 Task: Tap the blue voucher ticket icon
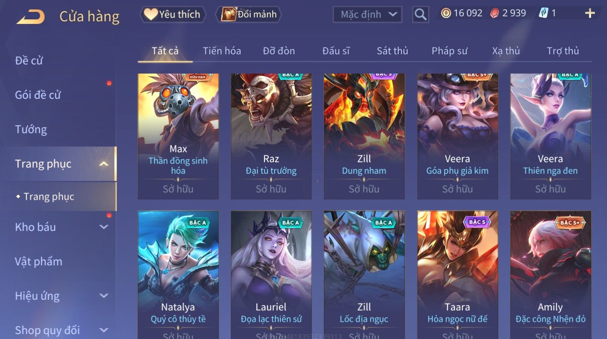tap(543, 13)
